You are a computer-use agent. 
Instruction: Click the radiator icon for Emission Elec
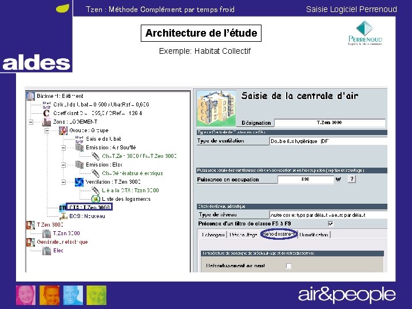point(80,165)
